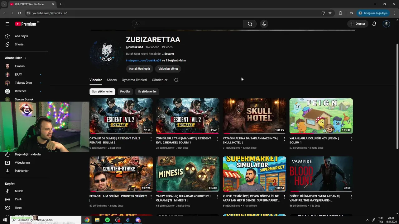Screen dimensions: 399x224
Task: Open Spotify from the taskbar
Action: point(107,220)
